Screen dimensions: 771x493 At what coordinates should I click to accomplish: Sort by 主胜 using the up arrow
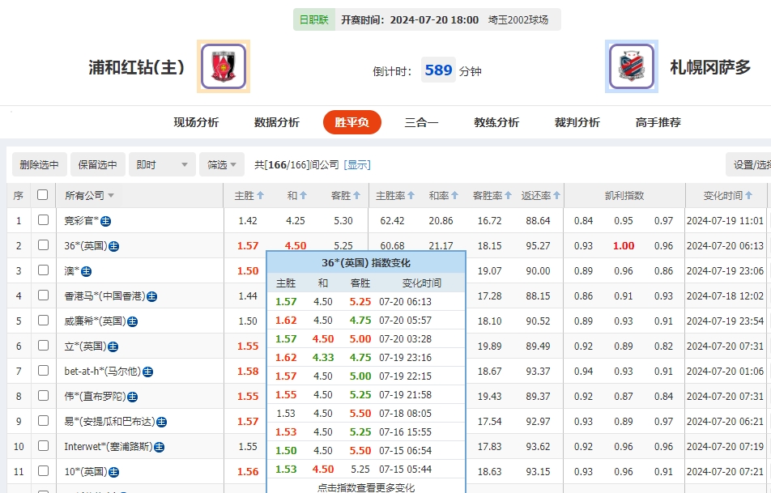coord(259,194)
